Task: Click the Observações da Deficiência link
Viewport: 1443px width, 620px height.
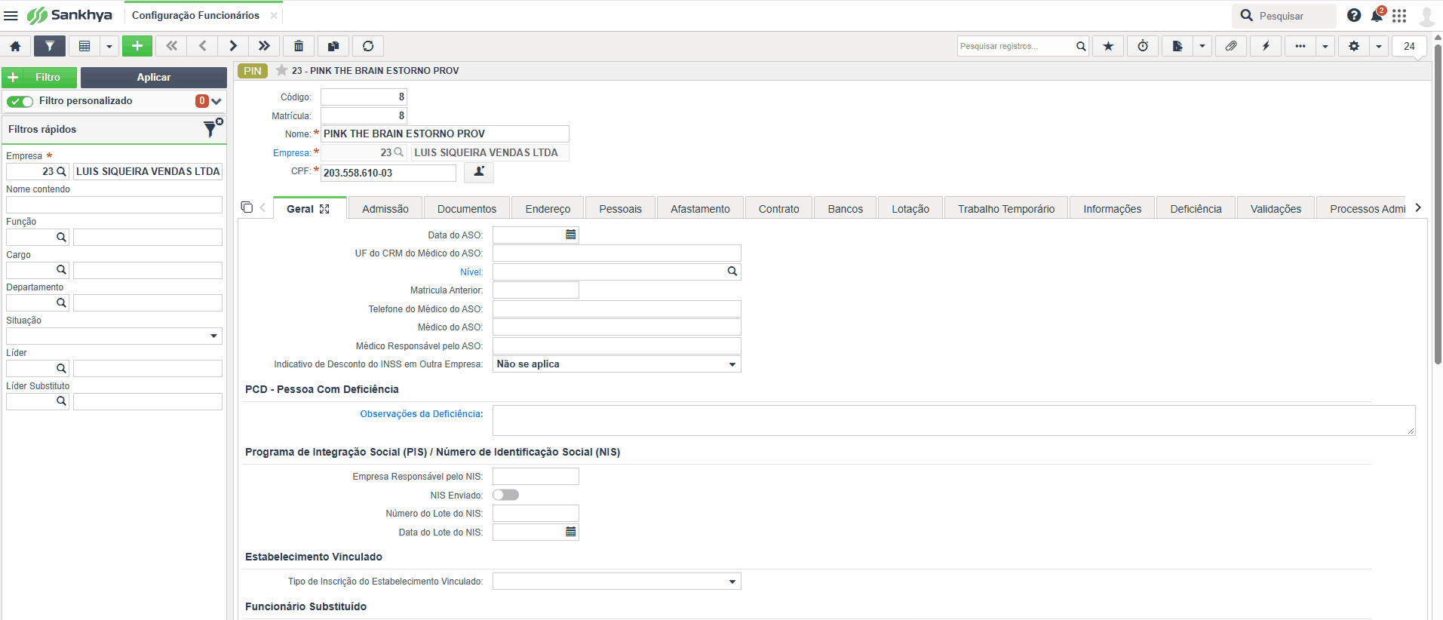Action: [422, 414]
